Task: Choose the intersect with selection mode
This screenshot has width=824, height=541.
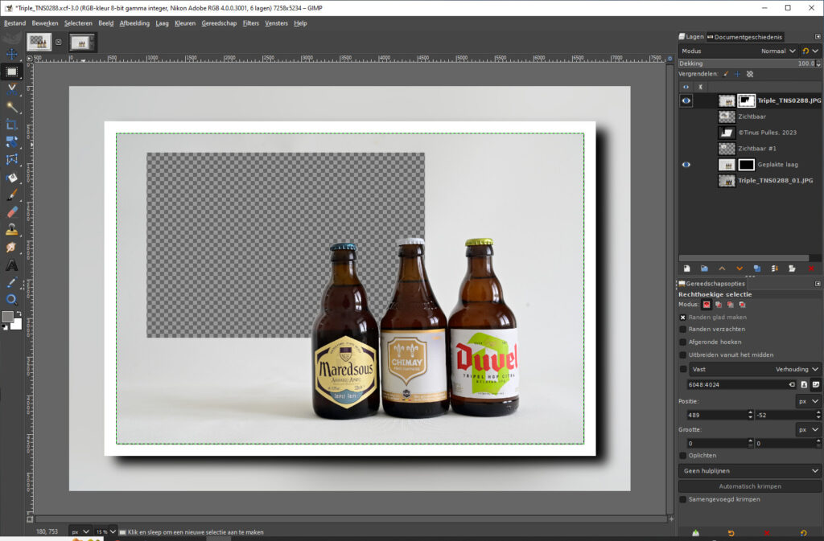Action: 742,305
